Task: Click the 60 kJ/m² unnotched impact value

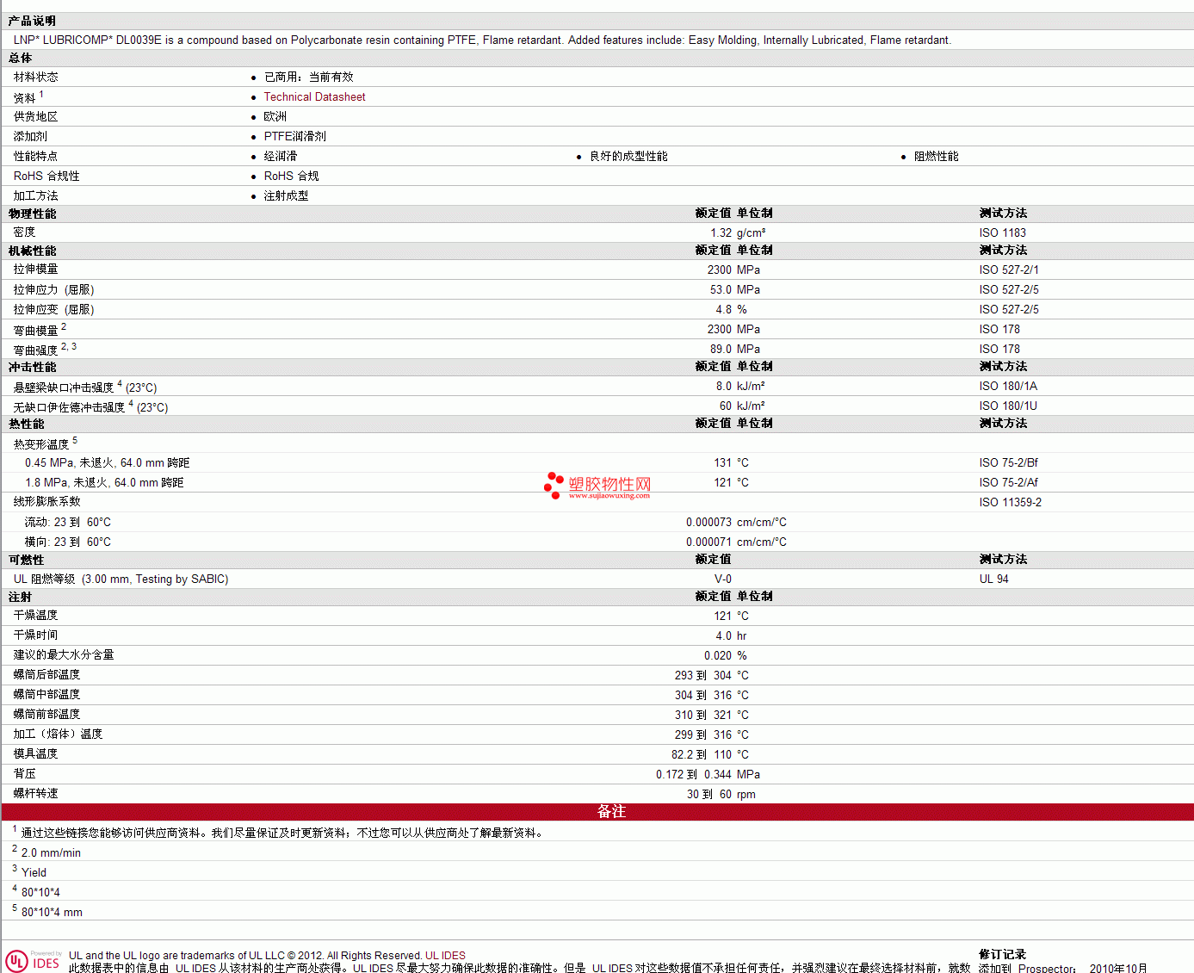Action: (x=742, y=406)
